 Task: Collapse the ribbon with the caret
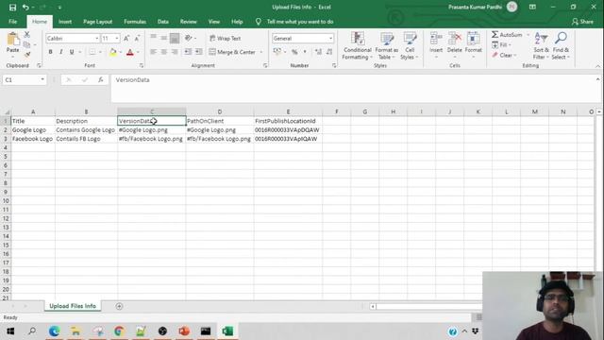pos(597,66)
